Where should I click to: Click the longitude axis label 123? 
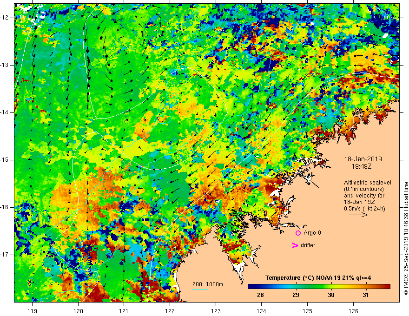tap(216, 311)
